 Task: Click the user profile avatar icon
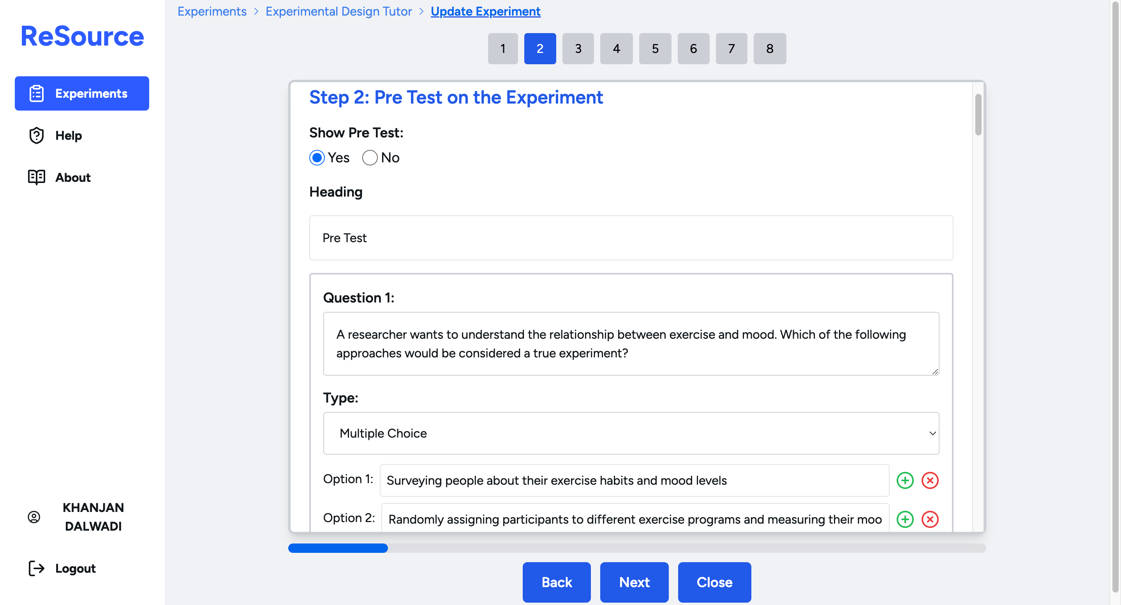[34, 517]
